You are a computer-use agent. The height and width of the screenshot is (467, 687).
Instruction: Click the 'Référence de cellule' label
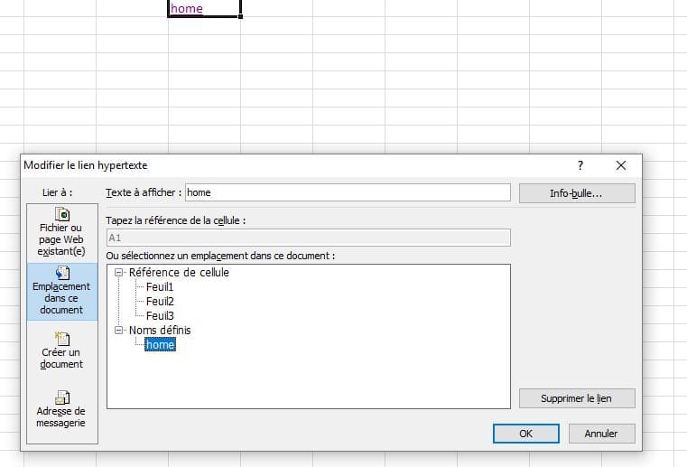click(x=179, y=273)
